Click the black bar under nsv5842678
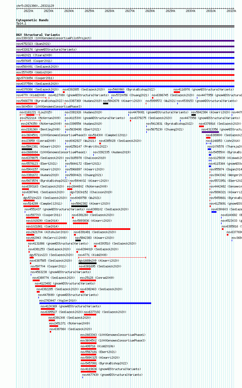Image resolution: width=242 pixels, height=388 pixels. coord(106,104)
